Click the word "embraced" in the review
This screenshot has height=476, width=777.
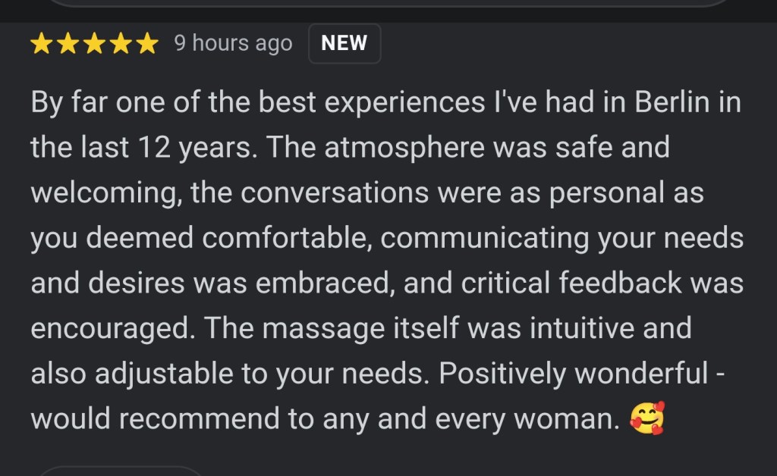point(320,283)
